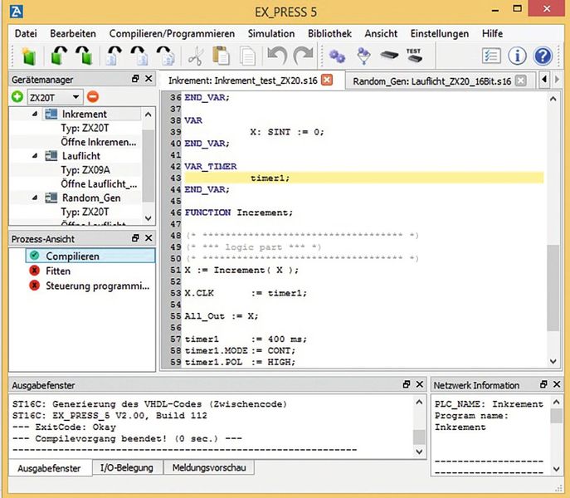The image size is (570, 498).
Task: Click the program chip toolbar icon
Action: click(389, 56)
